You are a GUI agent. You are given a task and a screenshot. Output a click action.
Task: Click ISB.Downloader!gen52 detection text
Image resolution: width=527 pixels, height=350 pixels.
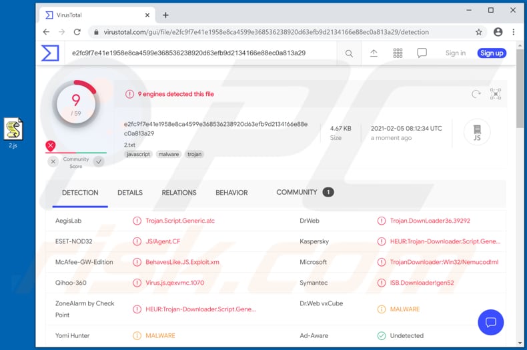point(422,283)
